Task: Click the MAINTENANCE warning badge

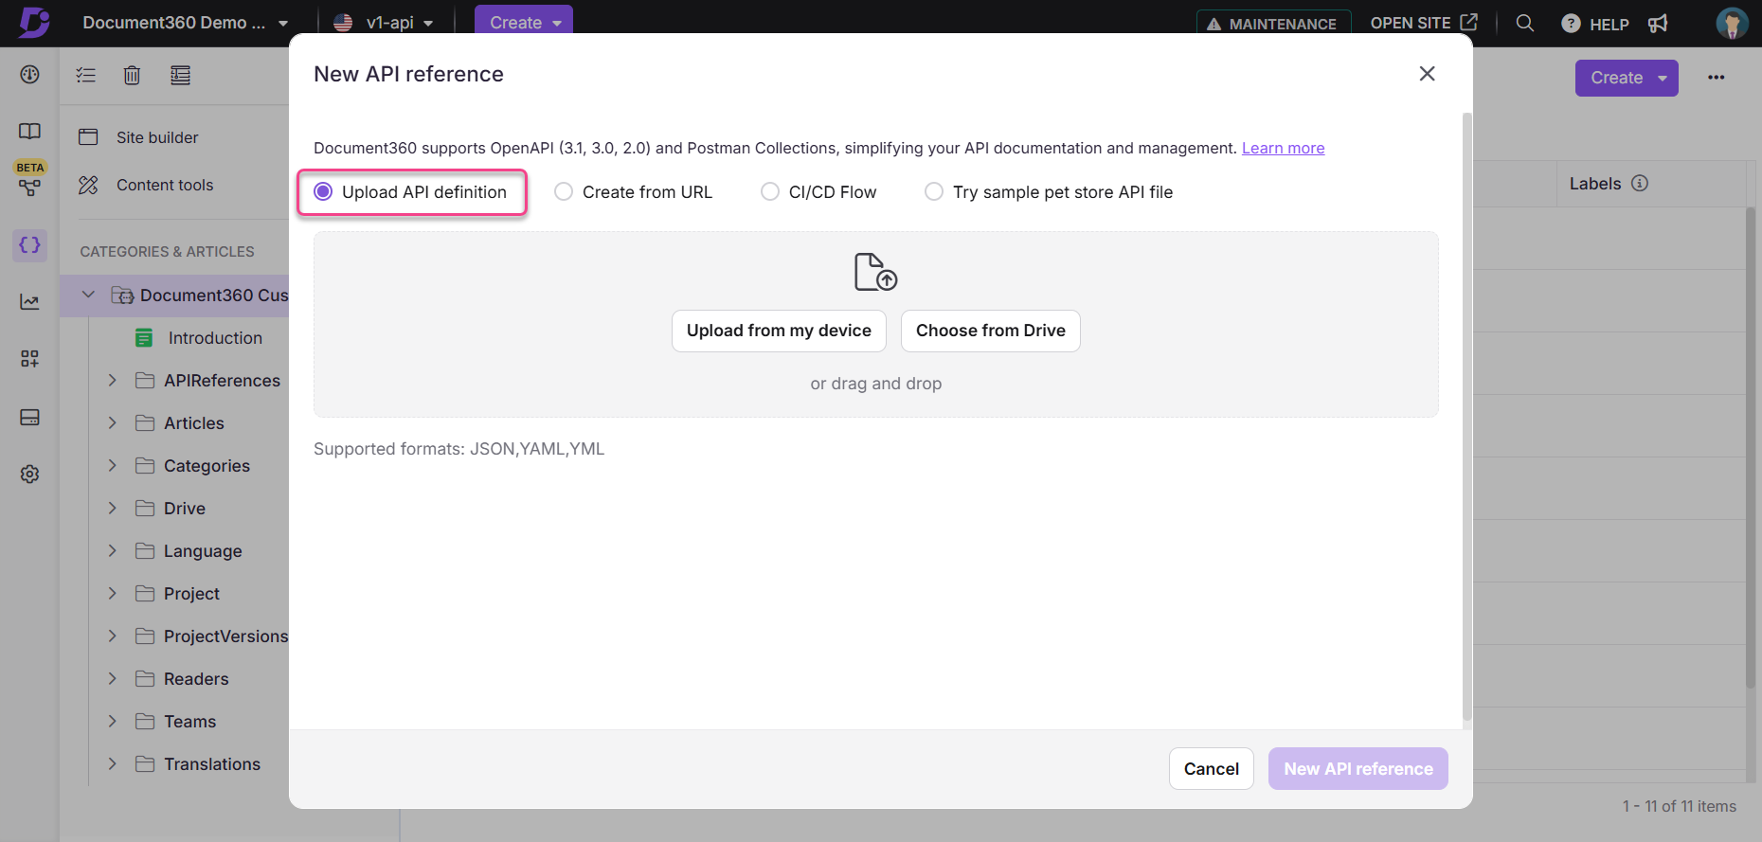Action: click(1273, 24)
